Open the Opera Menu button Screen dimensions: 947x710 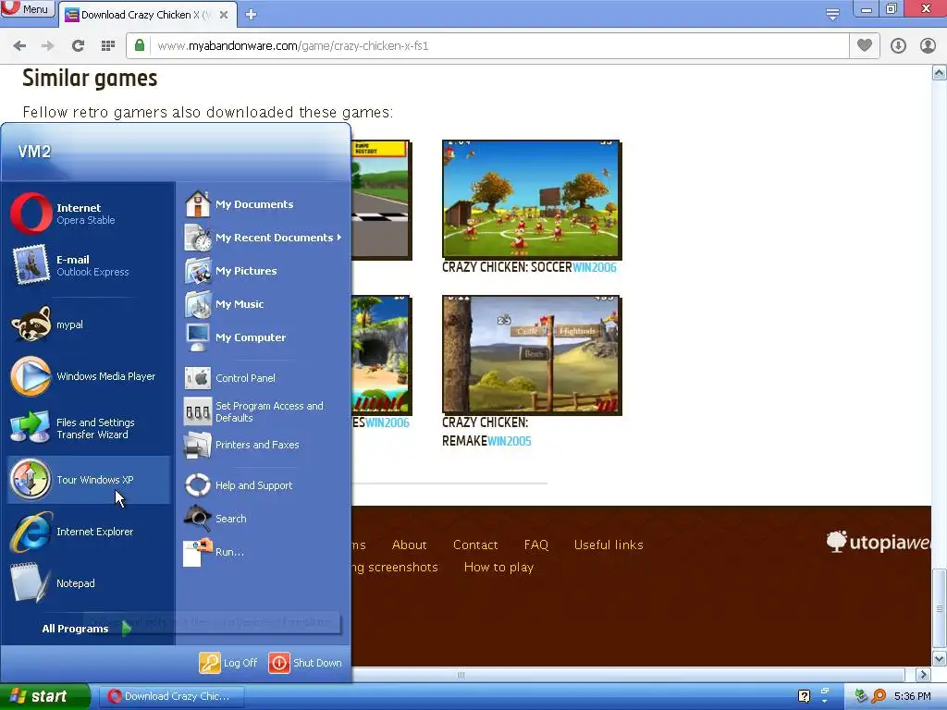pos(27,9)
